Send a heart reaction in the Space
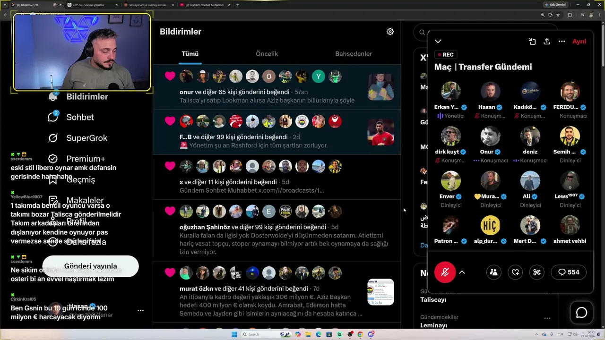The image size is (605, 340). click(515, 272)
